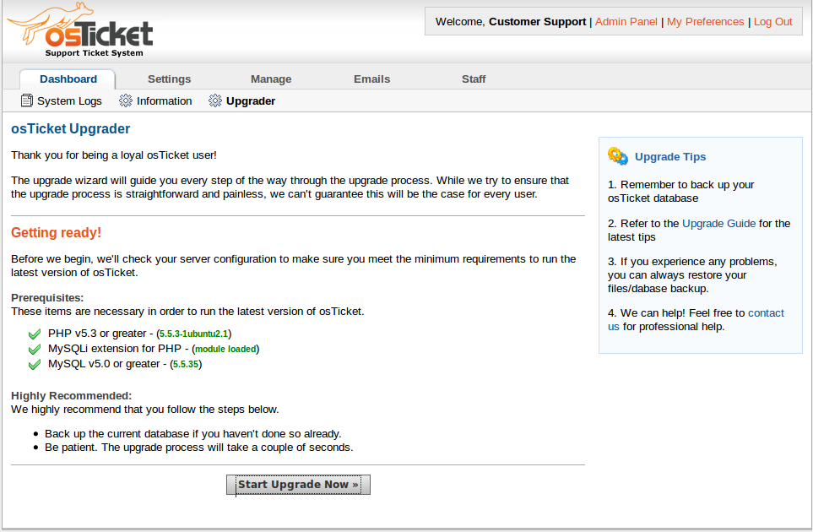Viewport: 813px width, 532px height.
Task: Click the Upgrader gear icon
Action: [215, 100]
